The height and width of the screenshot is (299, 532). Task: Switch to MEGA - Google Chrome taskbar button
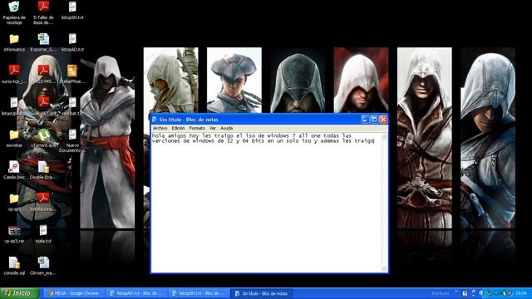point(73,293)
